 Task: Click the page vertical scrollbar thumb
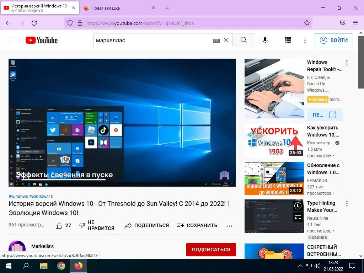click(361, 62)
